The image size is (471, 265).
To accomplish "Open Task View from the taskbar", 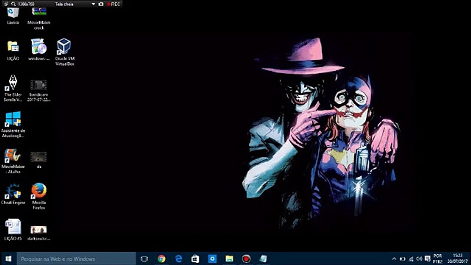I will [144, 259].
